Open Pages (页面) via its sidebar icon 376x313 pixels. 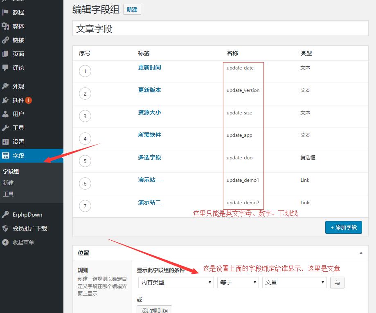[x=5, y=54]
